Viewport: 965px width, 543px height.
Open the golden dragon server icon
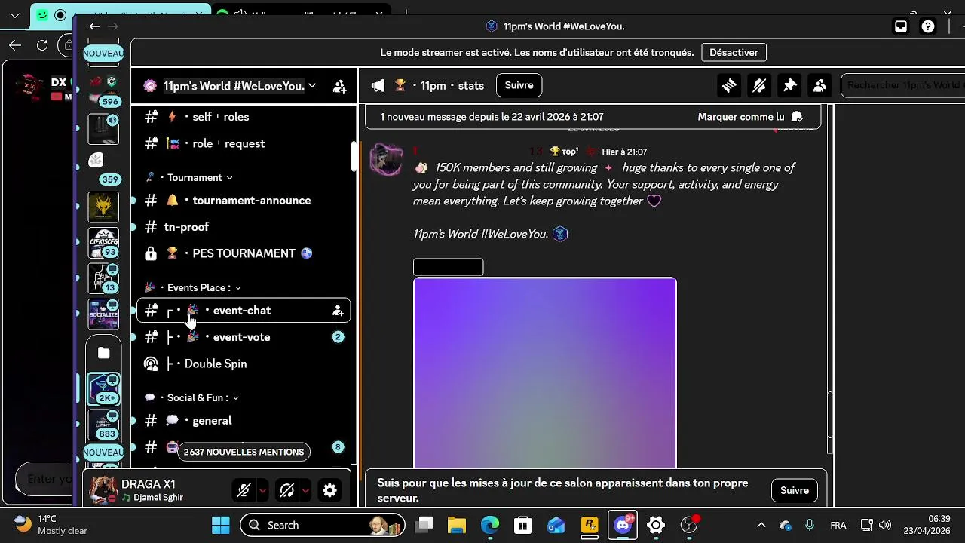(103, 207)
